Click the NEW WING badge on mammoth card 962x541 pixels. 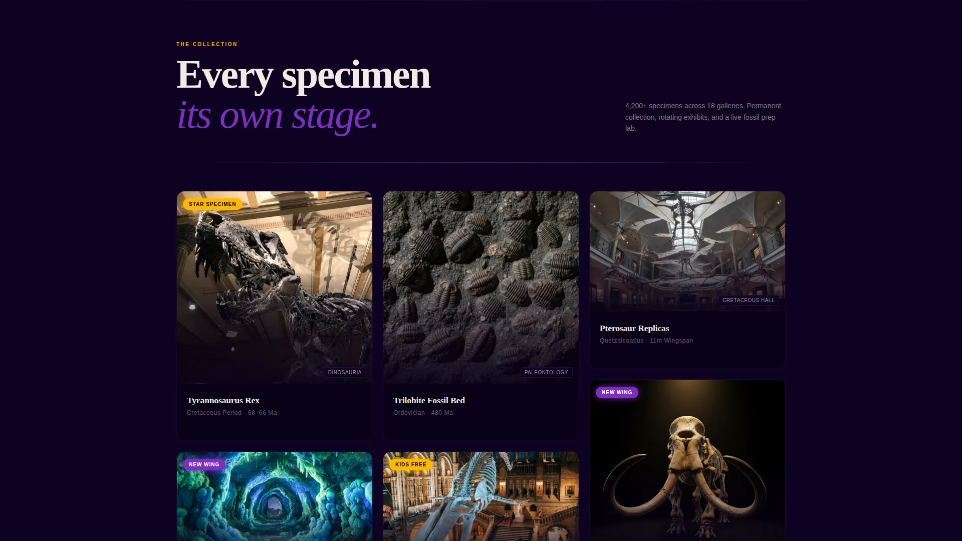[617, 392]
